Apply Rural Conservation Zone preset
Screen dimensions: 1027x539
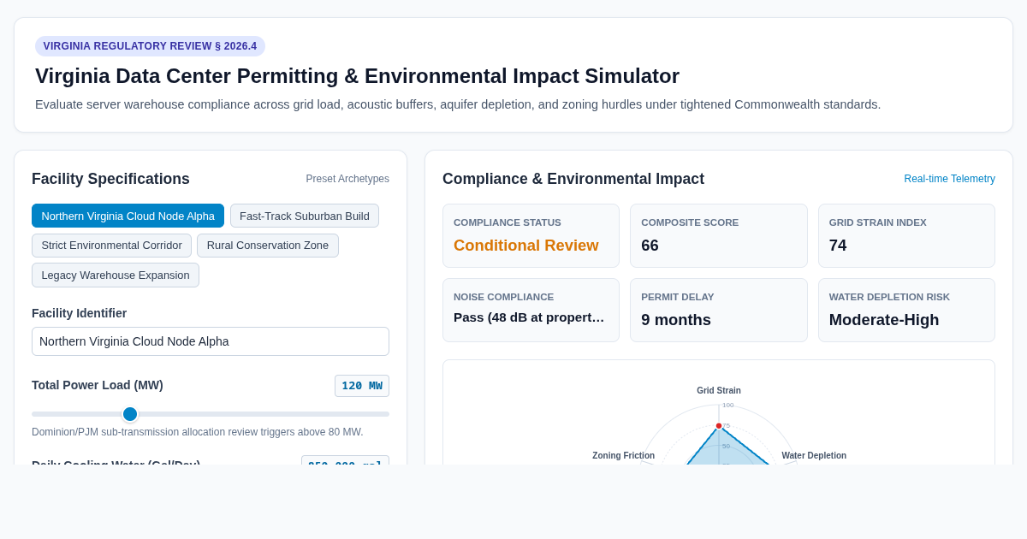click(268, 246)
